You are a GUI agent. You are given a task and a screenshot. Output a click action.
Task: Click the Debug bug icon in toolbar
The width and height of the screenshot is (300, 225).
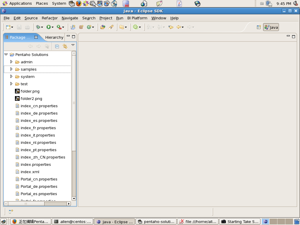[x=38, y=27]
